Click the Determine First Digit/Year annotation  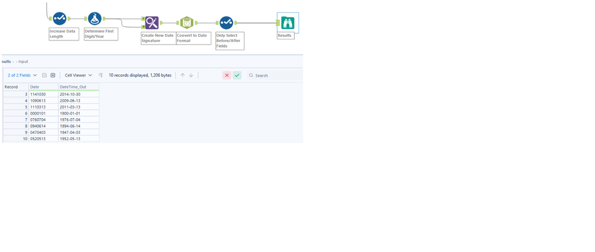tap(101, 34)
